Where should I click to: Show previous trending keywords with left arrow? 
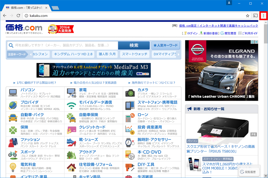point(31,54)
